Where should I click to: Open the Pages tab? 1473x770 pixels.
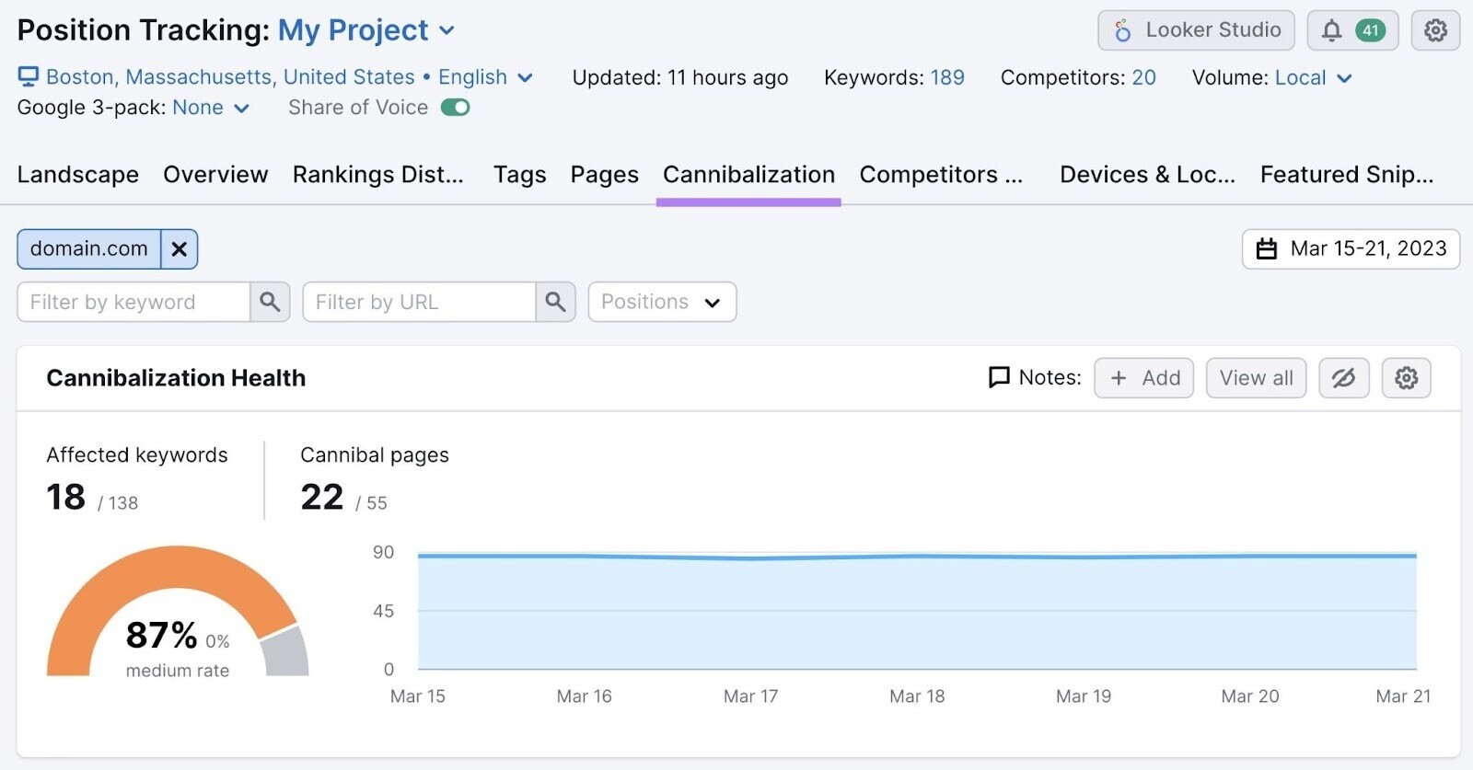604,175
